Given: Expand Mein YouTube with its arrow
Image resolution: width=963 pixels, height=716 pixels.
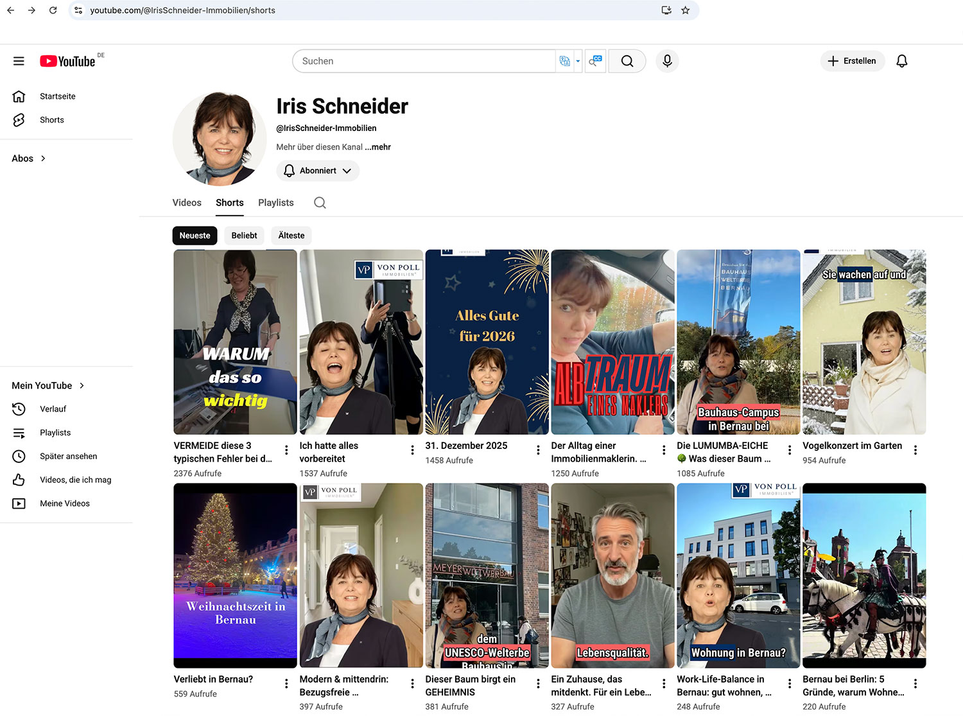Looking at the screenshot, I should [x=82, y=385].
